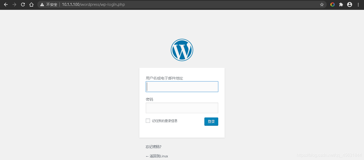Viewport: 364px width, 160px height.
Task: Click the WordPress logo
Action: (x=182, y=50)
